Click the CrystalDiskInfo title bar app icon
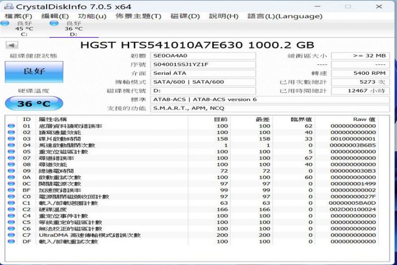397x265 pixels. pos(9,6)
